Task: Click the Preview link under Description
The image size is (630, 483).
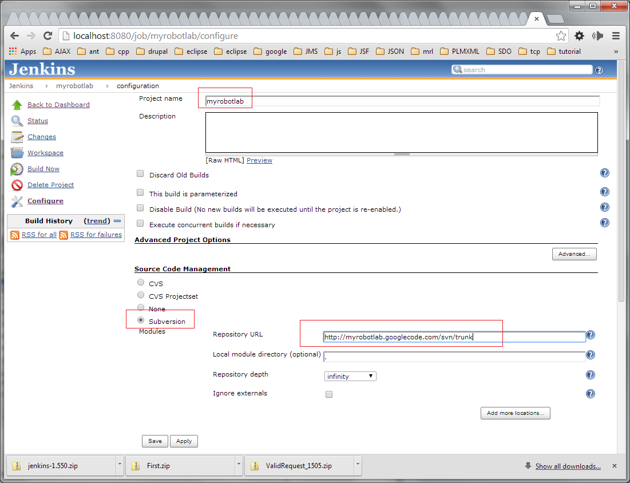Action: point(259,160)
